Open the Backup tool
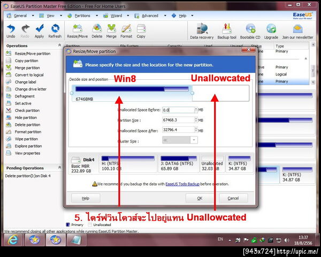 click(227, 31)
